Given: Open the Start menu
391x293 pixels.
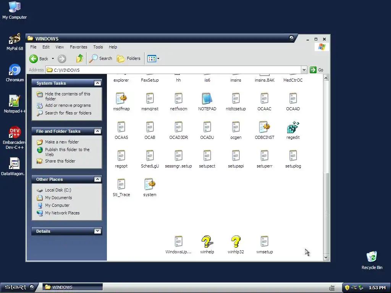Looking at the screenshot, I should (19, 287).
